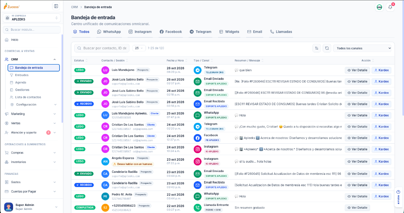Switch to the Facebook tab
The width and height of the screenshot is (404, 213).
coord(171,32)
